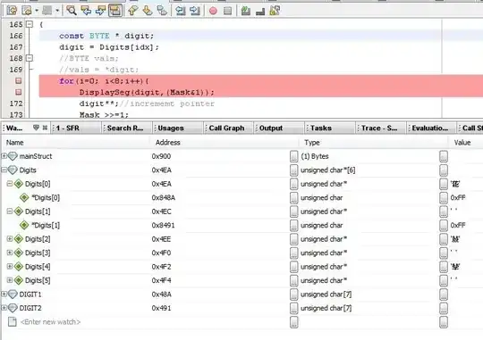Image resolution: width=483 pixels, height=340 pixels.
Task: Collapse the Digits[0] node
Action: pos(10,184)
